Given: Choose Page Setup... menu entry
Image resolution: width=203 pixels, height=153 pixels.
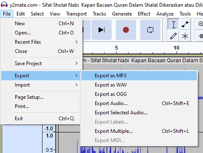Looking at the screenshot, I should tap(41, 97).
